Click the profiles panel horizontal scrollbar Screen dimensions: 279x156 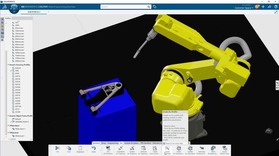[x=13, y=140]
